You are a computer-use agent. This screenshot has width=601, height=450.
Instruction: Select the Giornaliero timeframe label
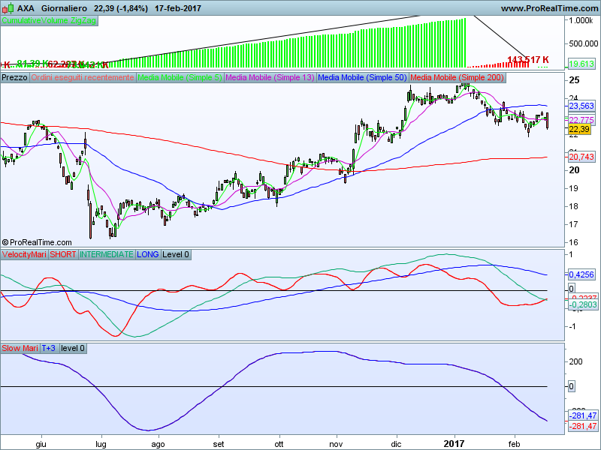point(64,8)
